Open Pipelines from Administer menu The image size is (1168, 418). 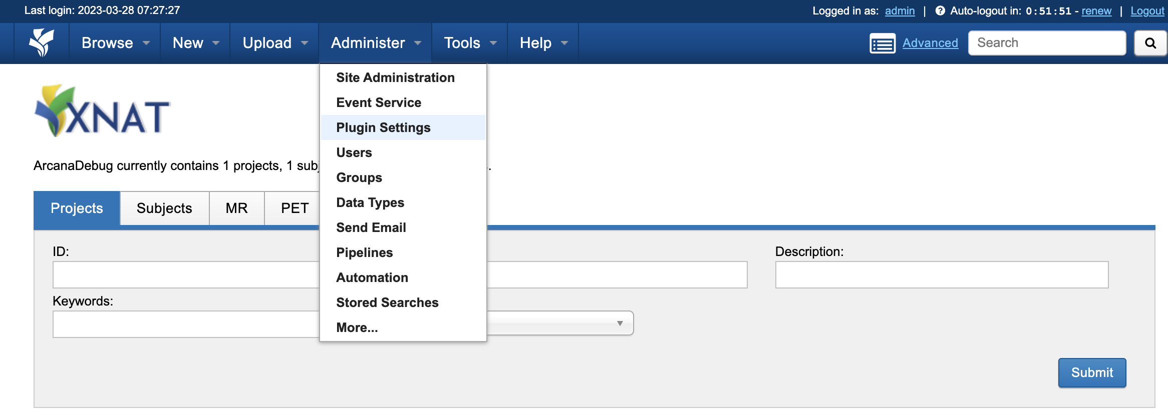click(x=403, y=252)
